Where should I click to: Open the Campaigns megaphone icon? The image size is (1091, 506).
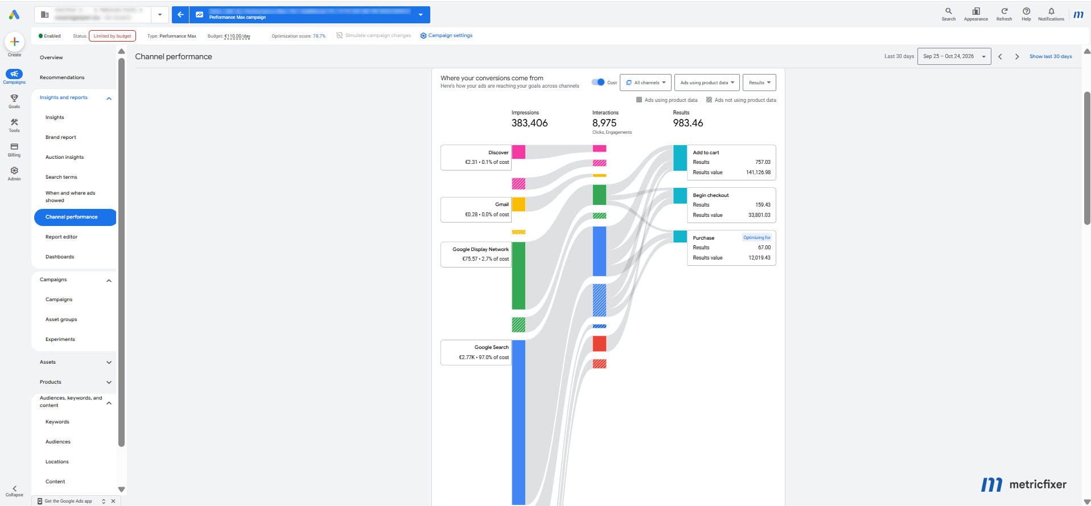click(x=14, y=74)
